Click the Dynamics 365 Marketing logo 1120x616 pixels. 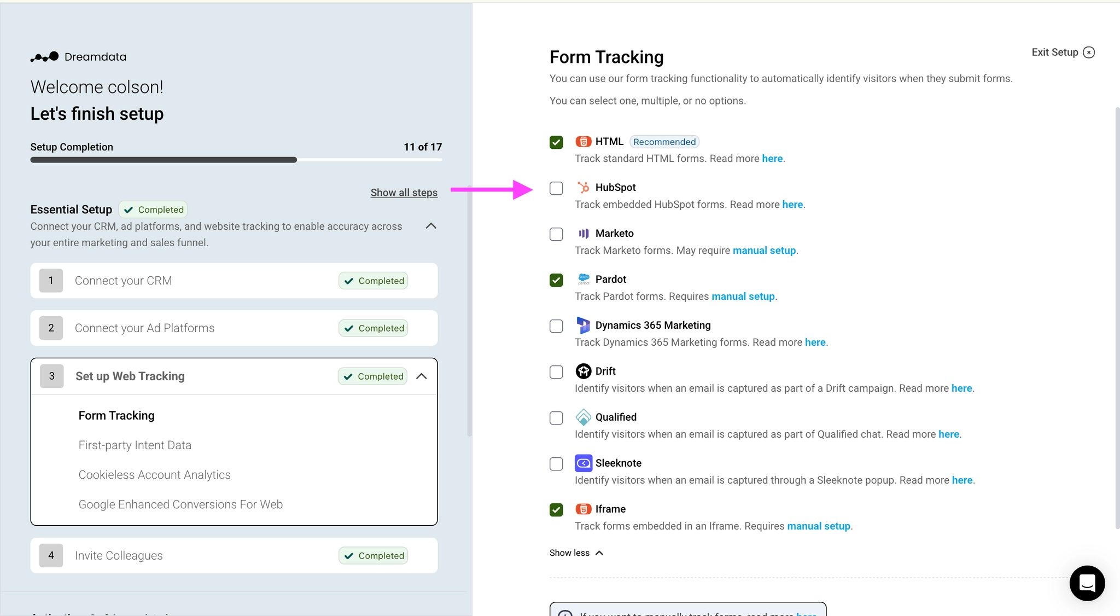pyautogui.click(x=584, y=326)
